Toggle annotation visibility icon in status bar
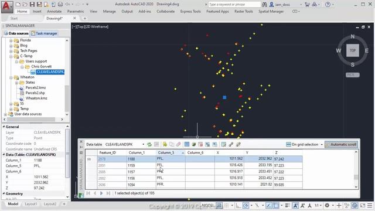 point(295,206)
